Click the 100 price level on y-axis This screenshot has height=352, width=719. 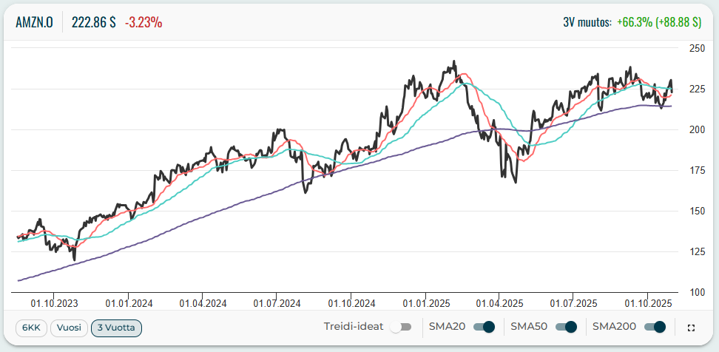pyautogui.click(x=696, y=292)
